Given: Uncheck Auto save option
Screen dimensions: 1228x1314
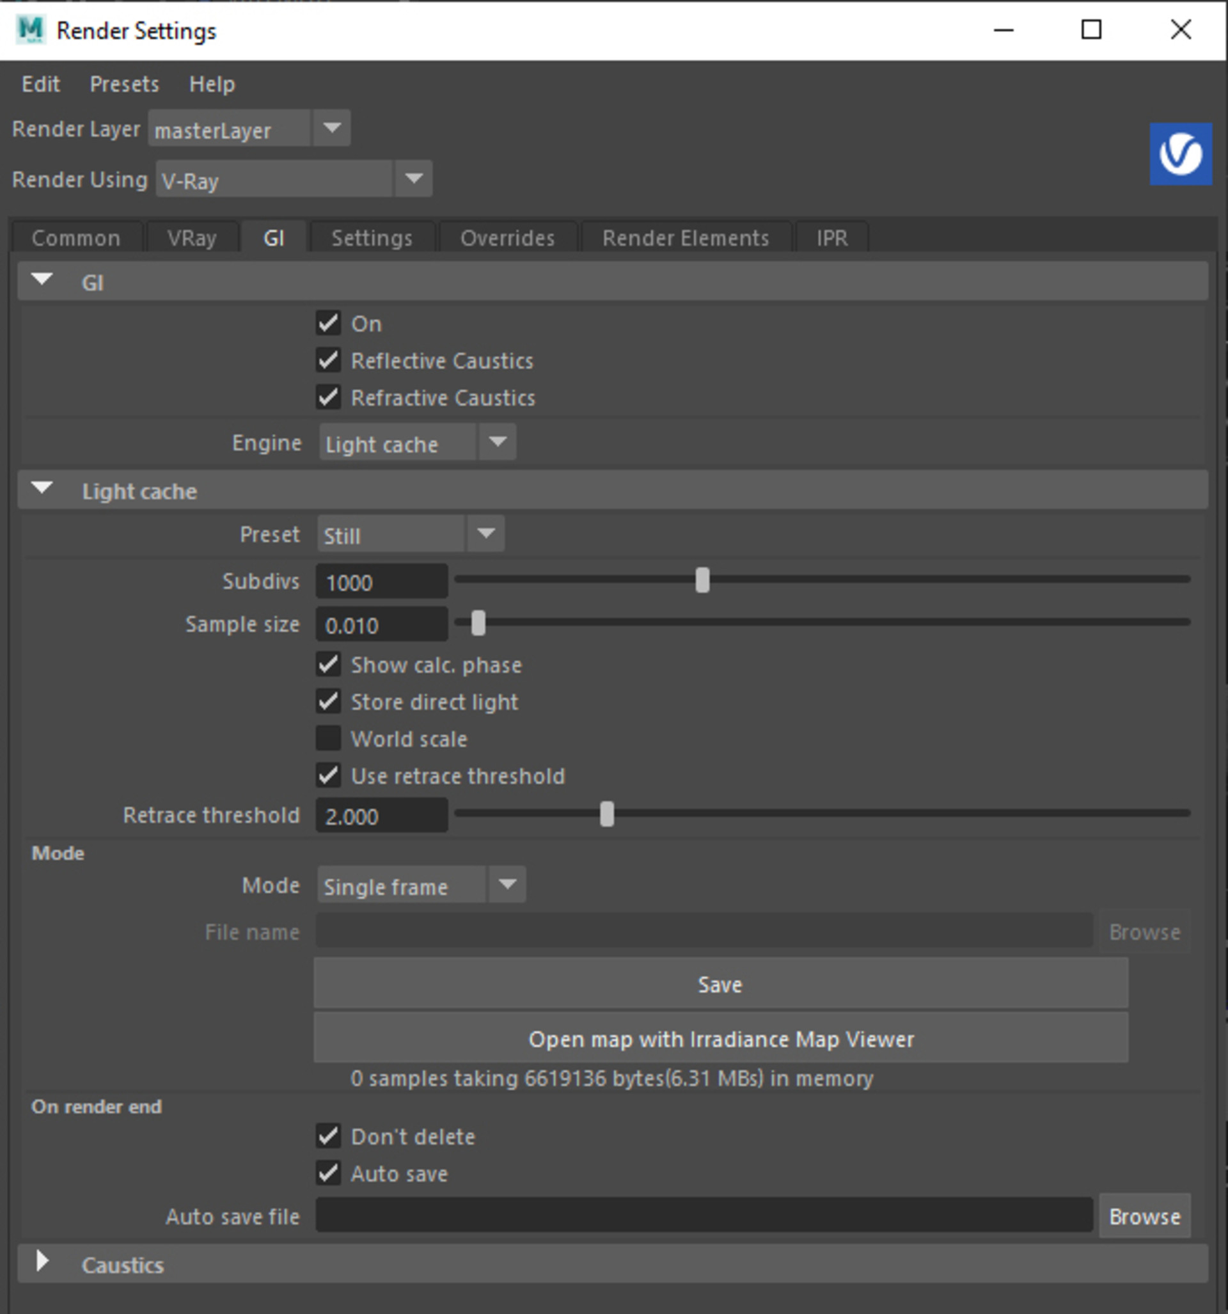Looking at the screenshot, I should (329, 1173).
